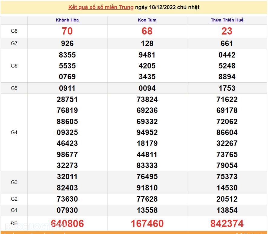268x234 pixels.
Task: Click the G6 number 5248
Action: [x=227, y=66]
